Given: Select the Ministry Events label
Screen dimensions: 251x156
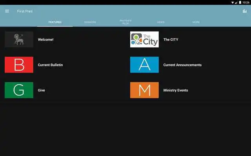Looking at the screenshot, I should coord(176,90).
